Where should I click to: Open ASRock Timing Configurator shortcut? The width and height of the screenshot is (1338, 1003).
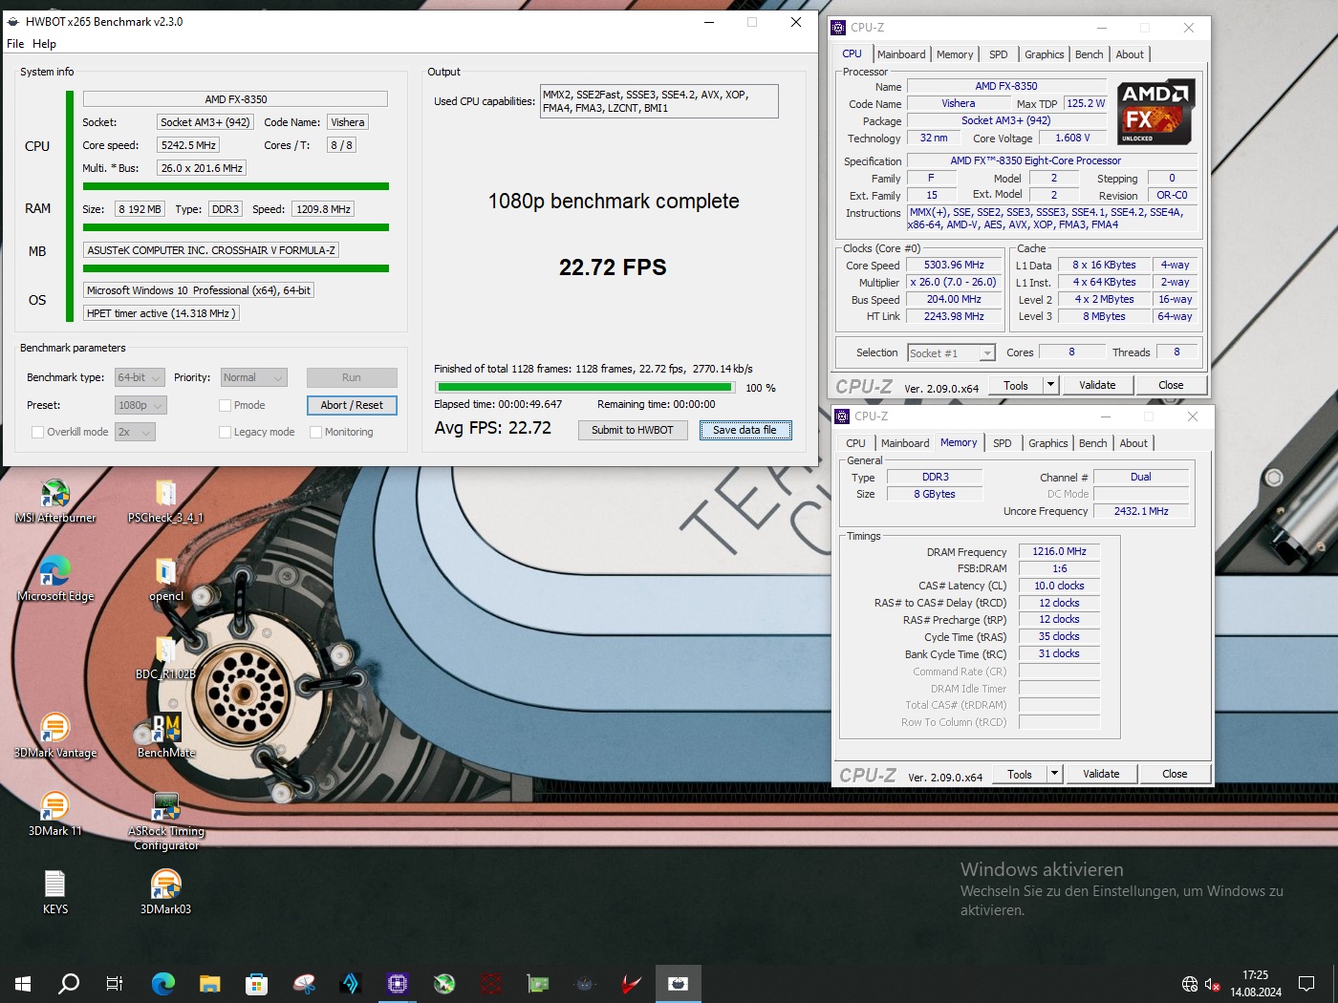[165, 821]
